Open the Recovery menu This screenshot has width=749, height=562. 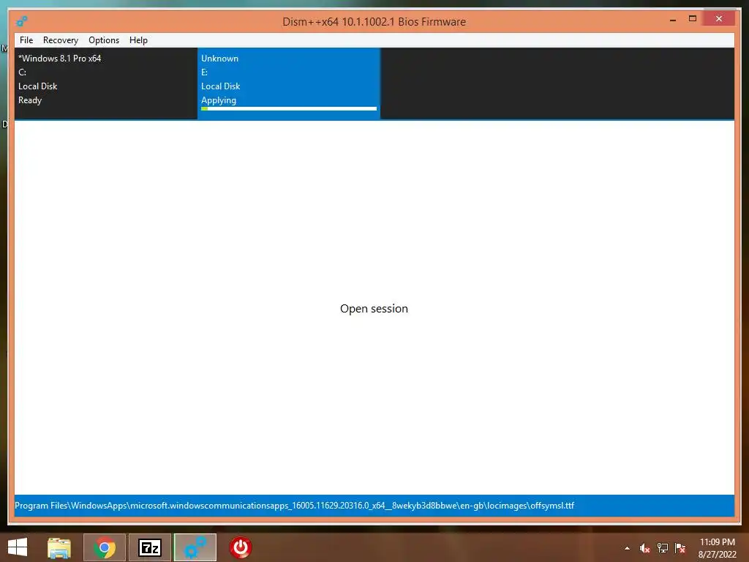[x=61, y=40]
